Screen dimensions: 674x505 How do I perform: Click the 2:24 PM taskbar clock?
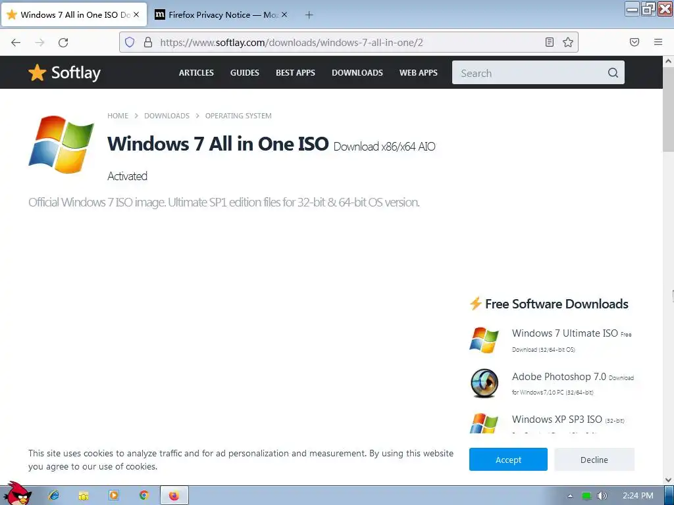pos(638,496)
